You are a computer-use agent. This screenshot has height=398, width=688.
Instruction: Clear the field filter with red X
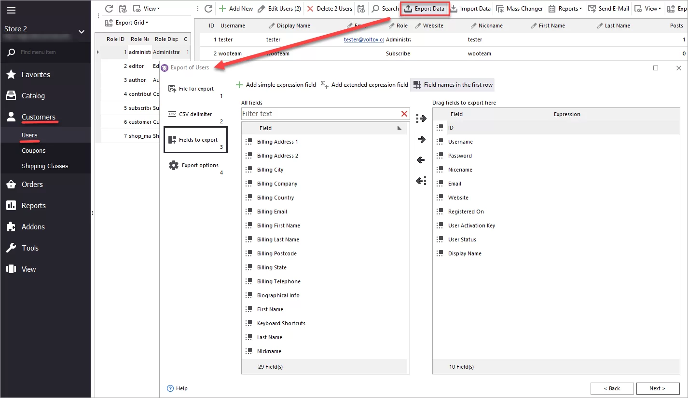pyautogui.click(x=404, y=113)
